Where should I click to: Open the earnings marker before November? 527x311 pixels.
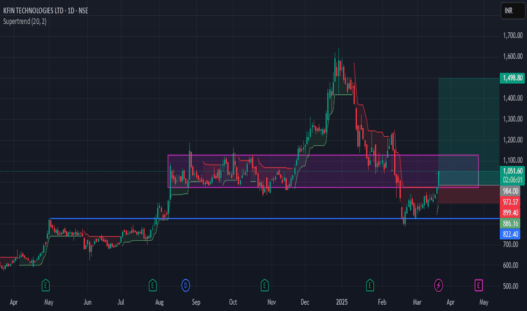click(265, 286)
